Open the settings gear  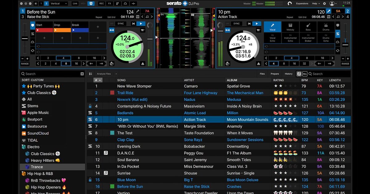(x=324, y=3)
